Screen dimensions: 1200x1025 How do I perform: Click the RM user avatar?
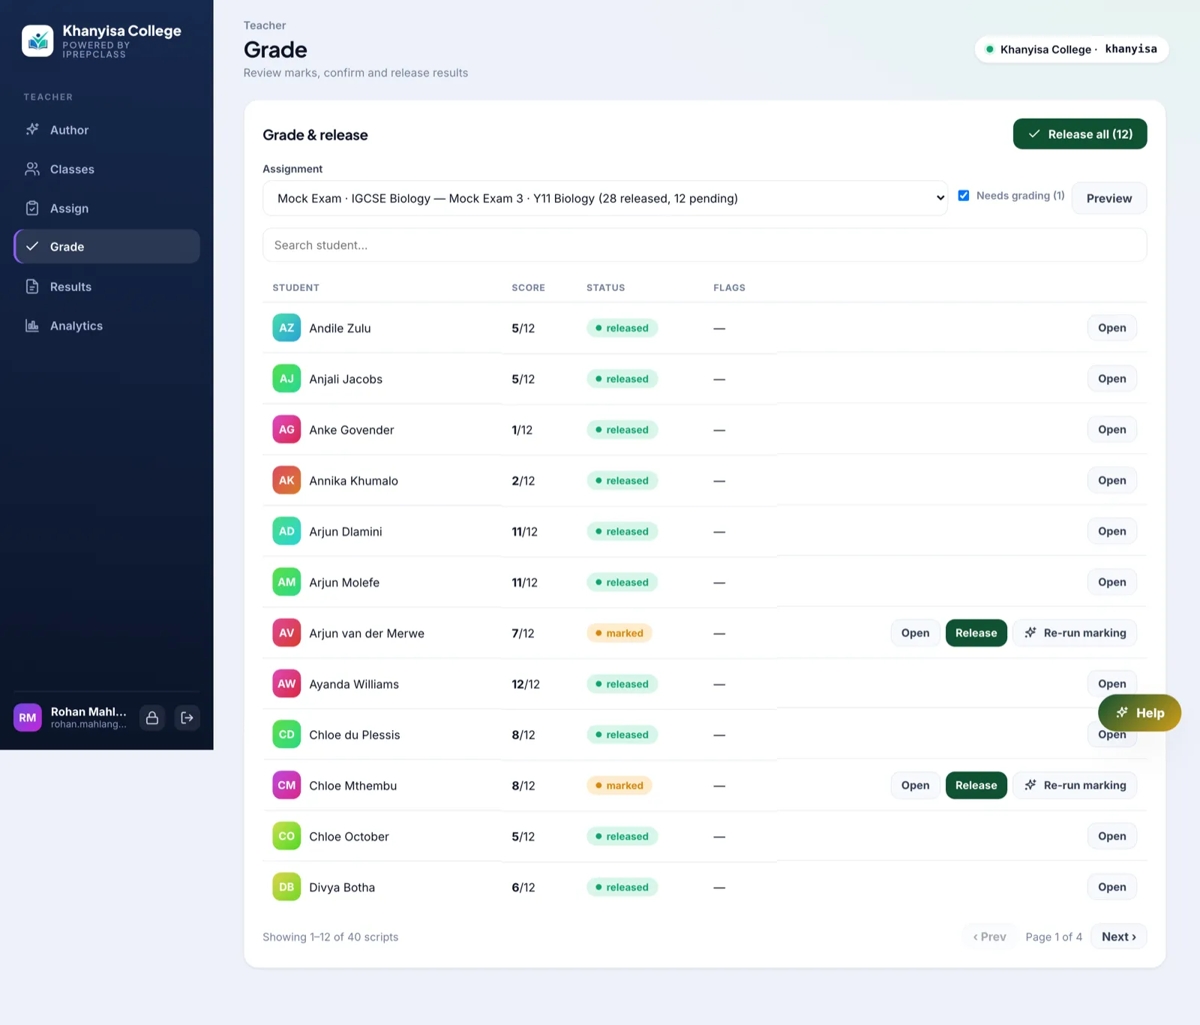[x=28, y=718]
